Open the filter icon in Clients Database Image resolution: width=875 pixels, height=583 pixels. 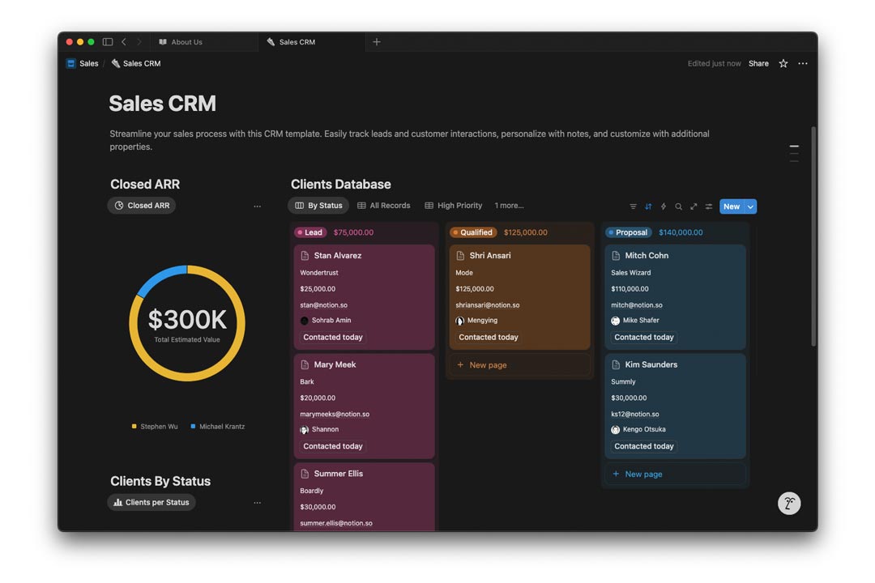pyautogui.click(x=633, y=206)
